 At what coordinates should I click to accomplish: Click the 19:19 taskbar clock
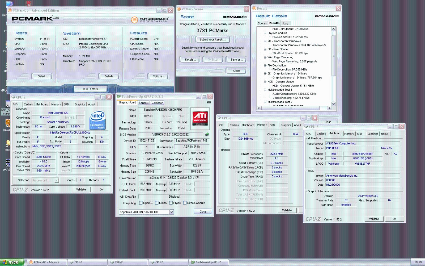coord(418,262)
